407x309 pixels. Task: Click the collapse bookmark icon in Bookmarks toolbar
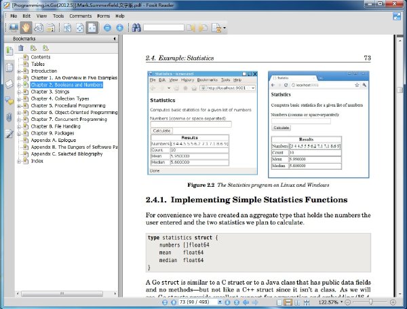(x=45, y=48)
